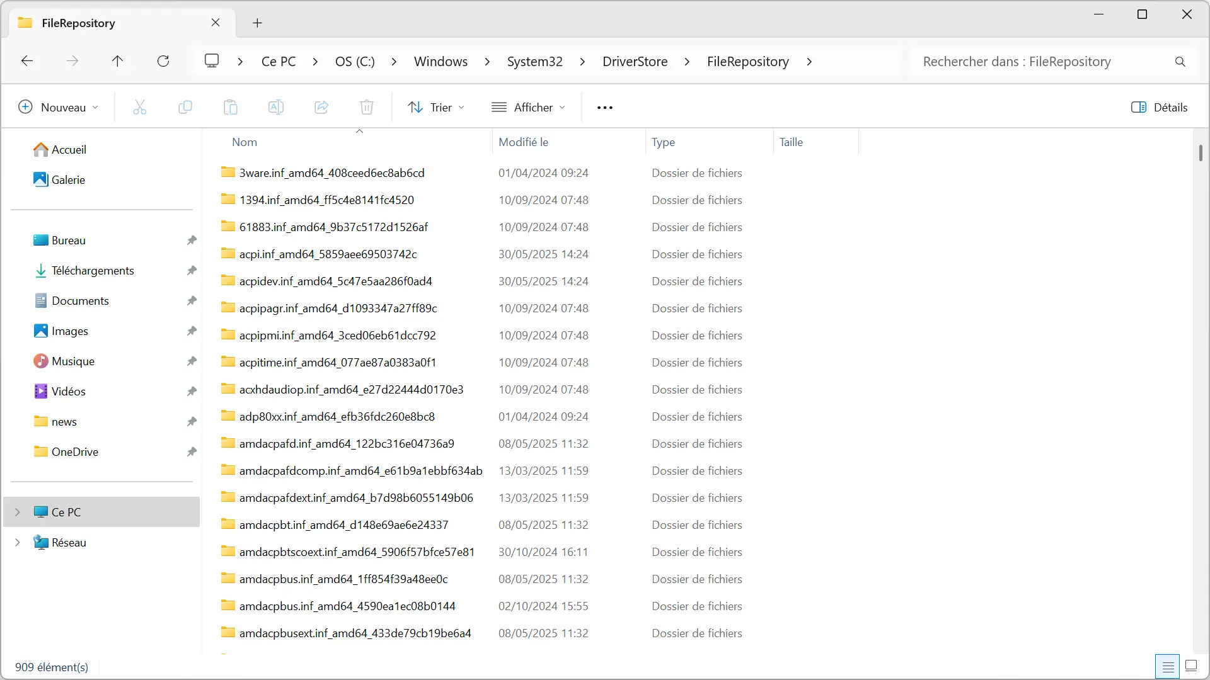1210x680 pixels.
Task: Click the vertical scrollbar thumb
Action: pyautogui.click(x=1201, y=152)
